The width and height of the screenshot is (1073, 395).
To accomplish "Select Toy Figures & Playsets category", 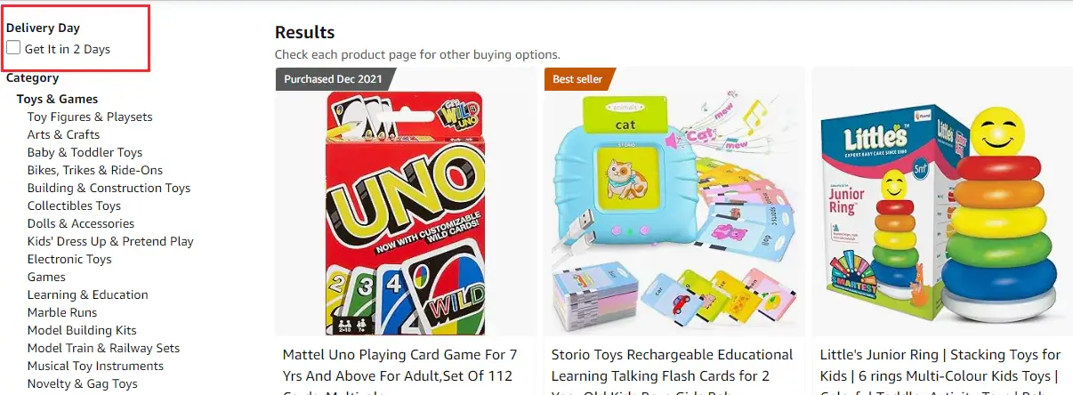I will click(90, 117).
